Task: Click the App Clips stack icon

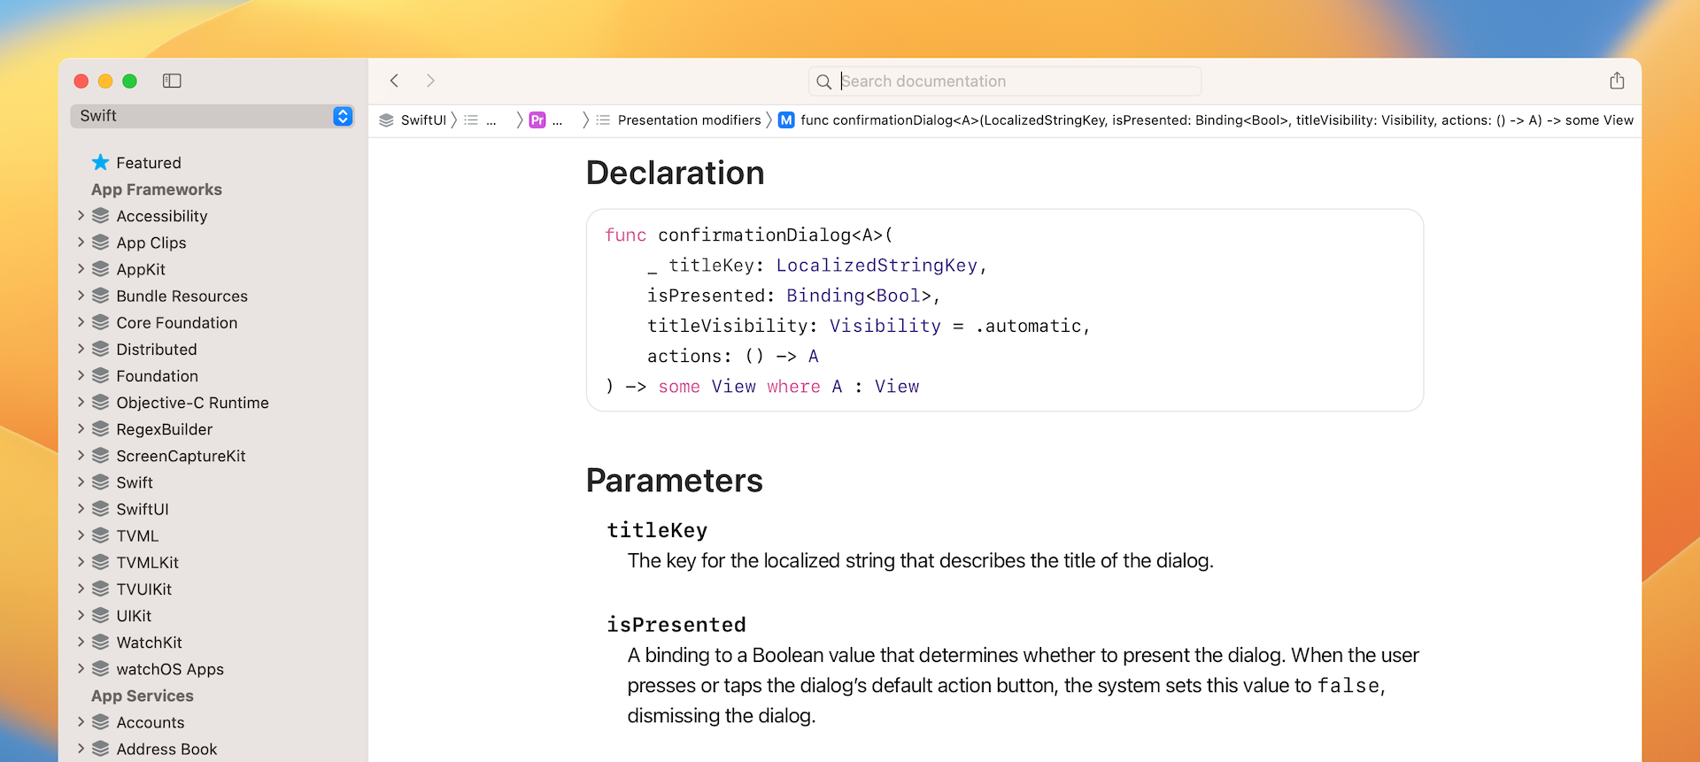Action: click(x=101, y=242)
